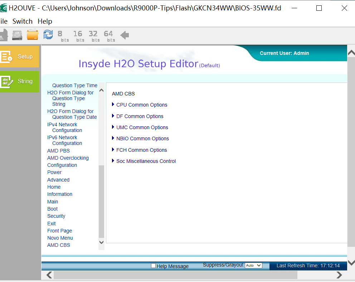Open Soc Miscellaneous Control link
The width and height of the screenshot is (355, 282).
click(146, 161)
